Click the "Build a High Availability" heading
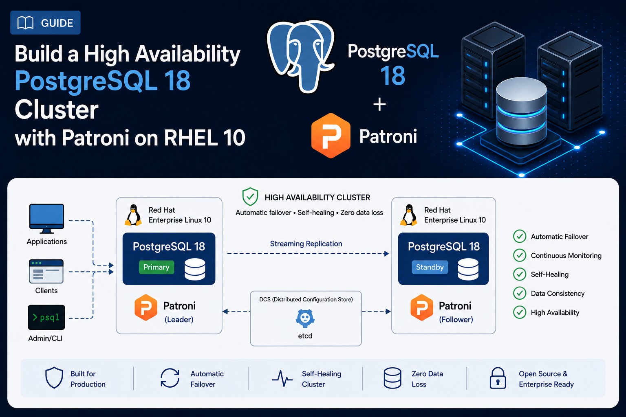This screenshot has width=626, height=417. (x=128, y=54)
